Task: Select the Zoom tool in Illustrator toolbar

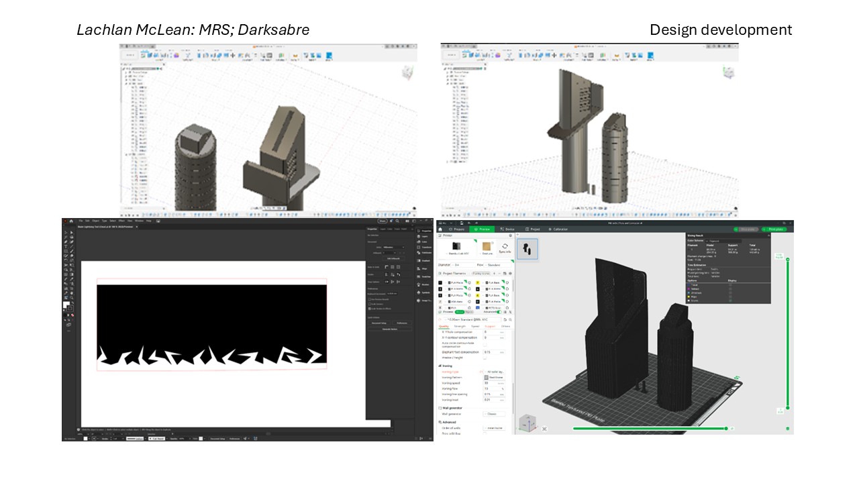Action: (71, 297)
